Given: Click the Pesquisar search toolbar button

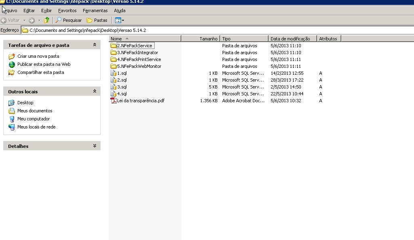Looking at the screenshot, I should tap(69, 20).
